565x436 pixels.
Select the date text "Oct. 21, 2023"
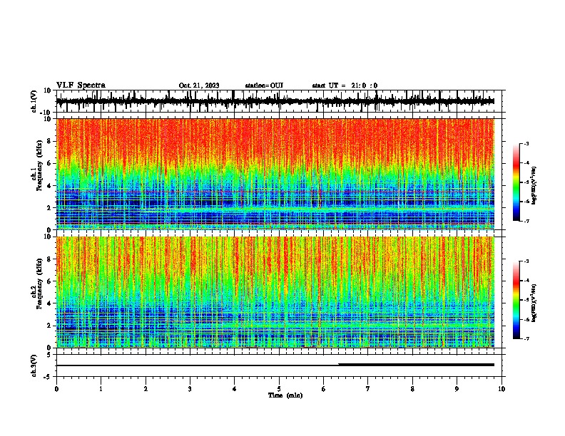click(x=199, y=85)
